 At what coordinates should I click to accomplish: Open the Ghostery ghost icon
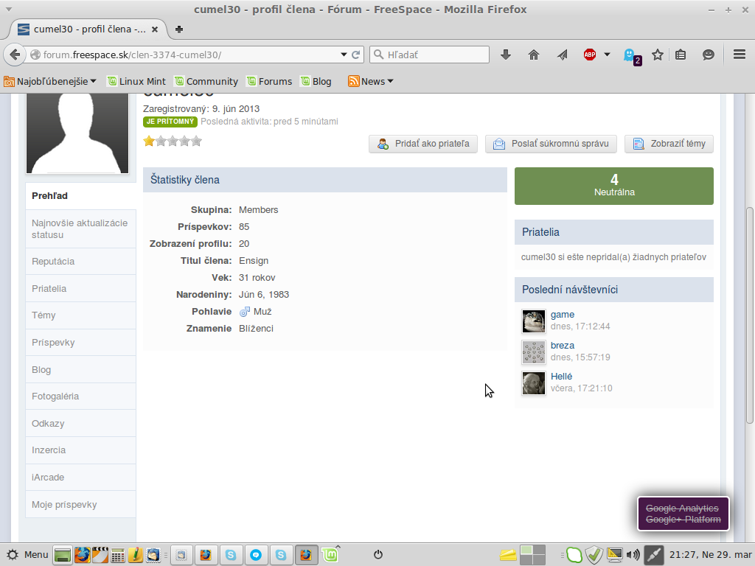(630, 55)
